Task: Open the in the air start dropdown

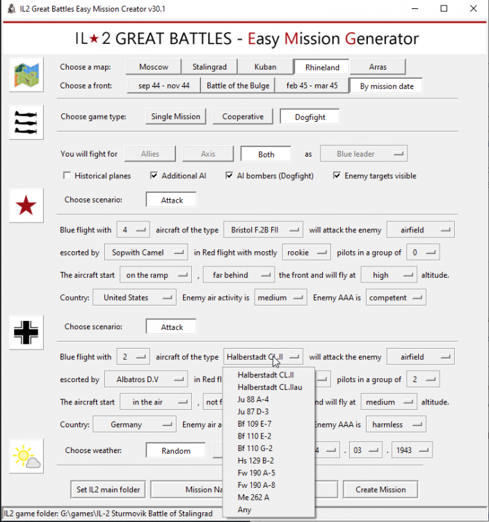Action: 156,402
